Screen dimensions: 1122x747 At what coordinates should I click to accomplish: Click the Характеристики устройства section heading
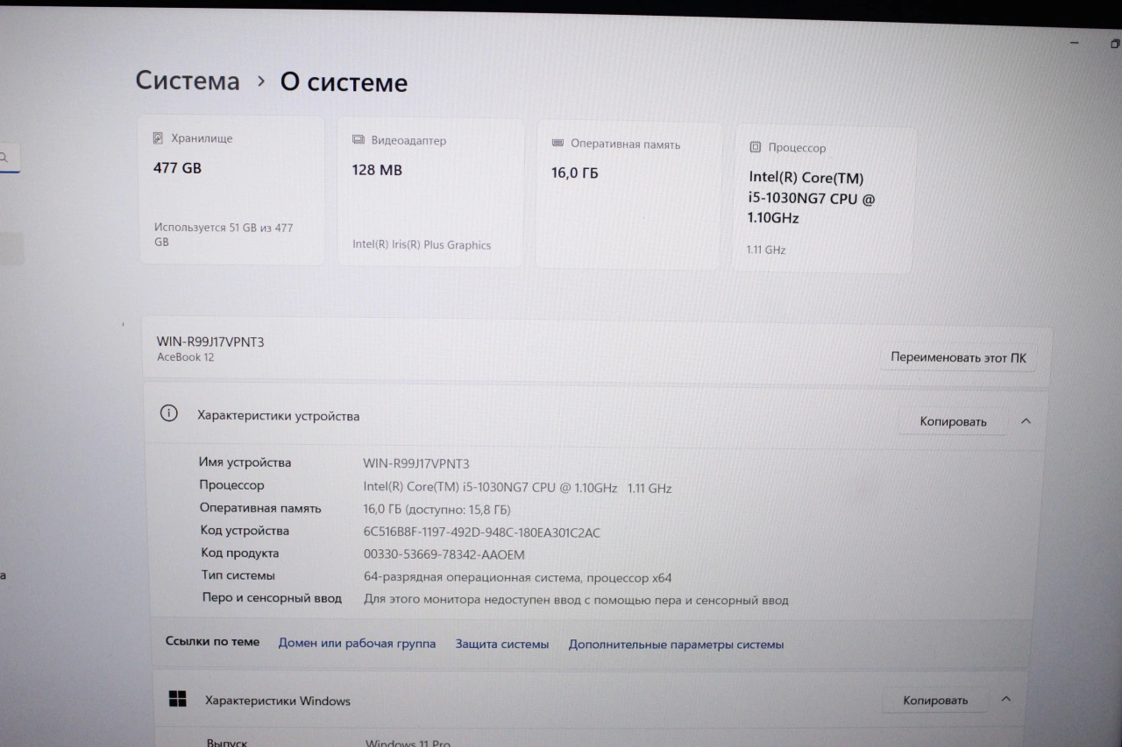click(279, 416)
